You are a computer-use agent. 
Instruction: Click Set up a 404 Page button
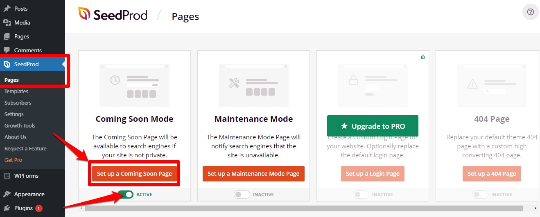492,174
